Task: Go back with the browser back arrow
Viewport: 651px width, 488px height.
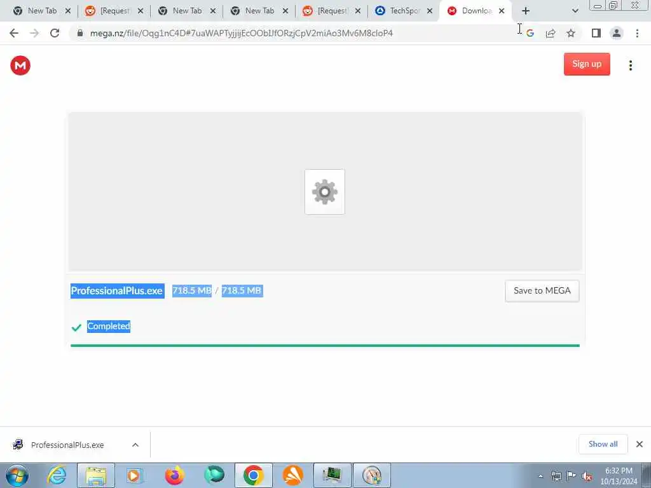Action: tap(14, 33)
